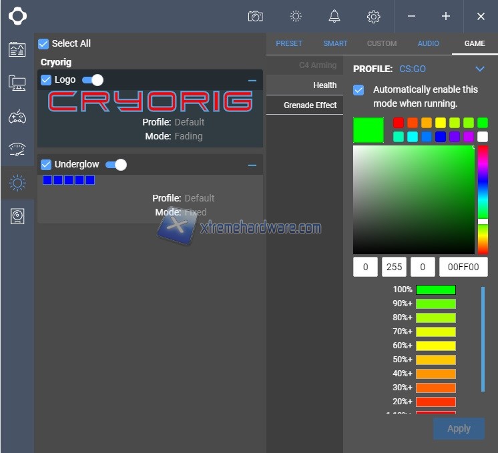Turn off the Logo toggle switch

coord(93,80)
